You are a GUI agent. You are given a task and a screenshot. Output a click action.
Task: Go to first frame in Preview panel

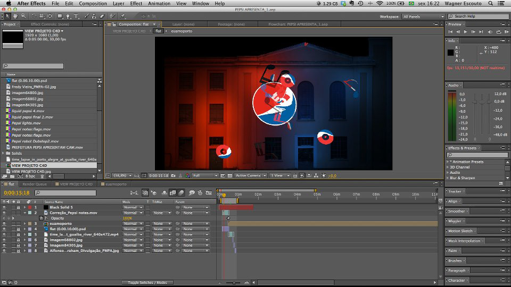(x=450, y=32)
